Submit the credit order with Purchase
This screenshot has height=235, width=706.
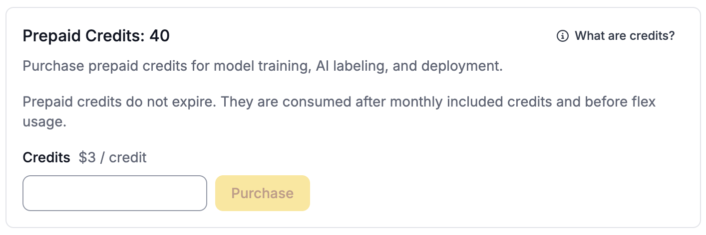(263, 193)
